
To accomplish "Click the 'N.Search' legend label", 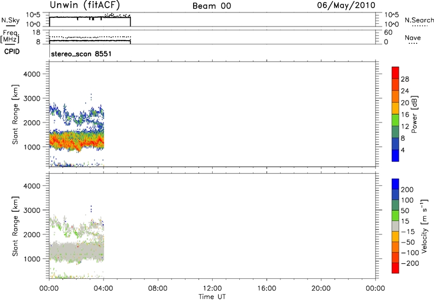I will 419,20.
